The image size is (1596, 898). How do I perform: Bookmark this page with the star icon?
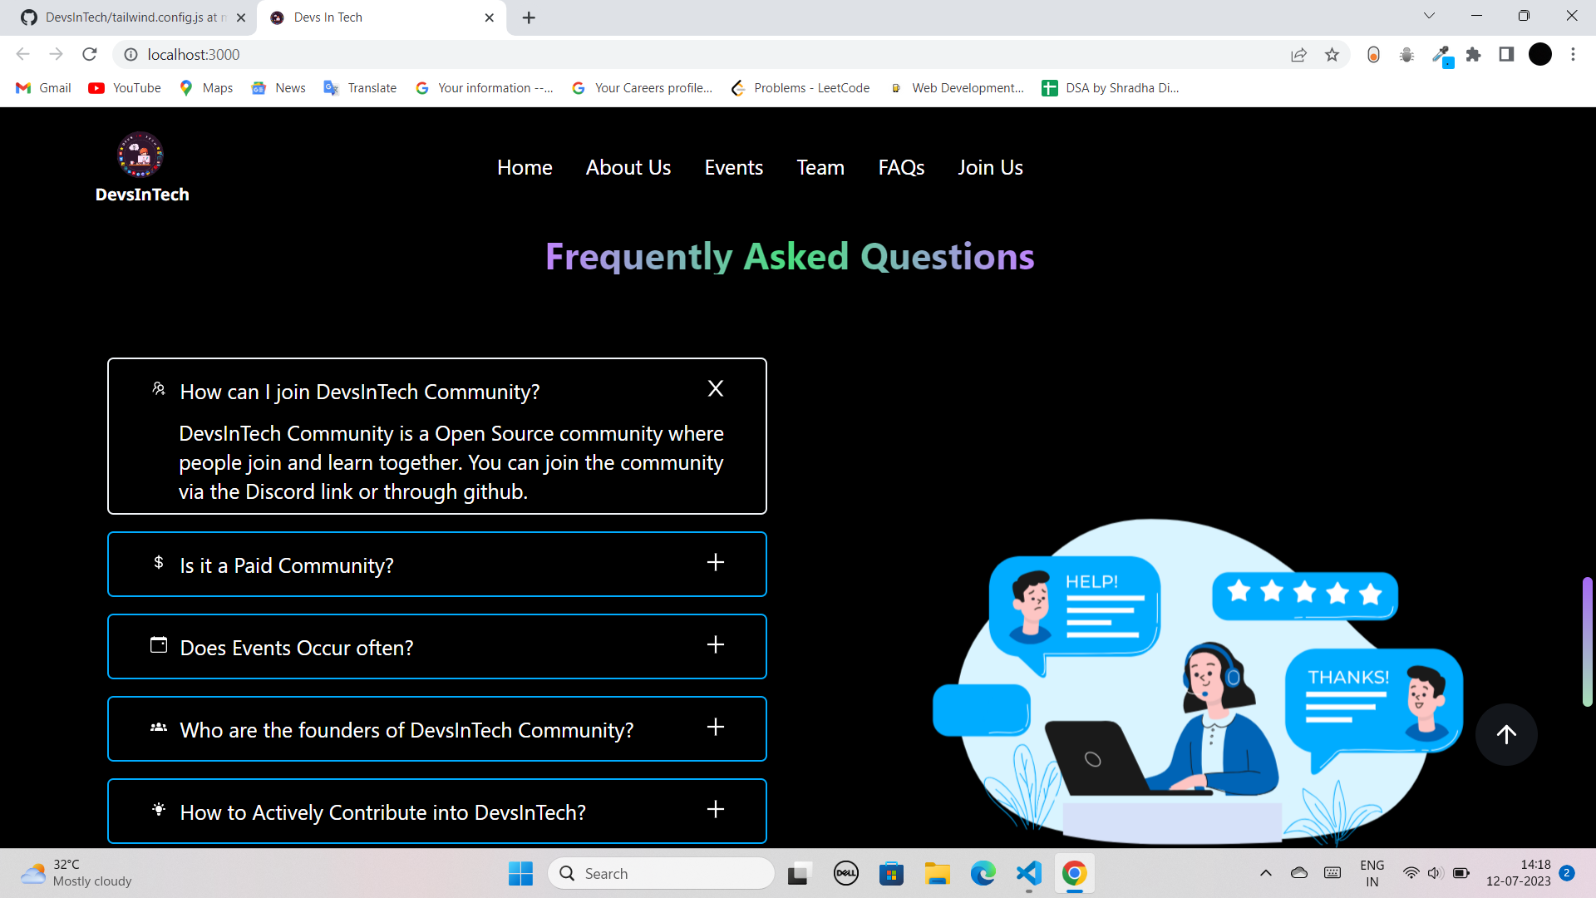[x=1332, y=55]
